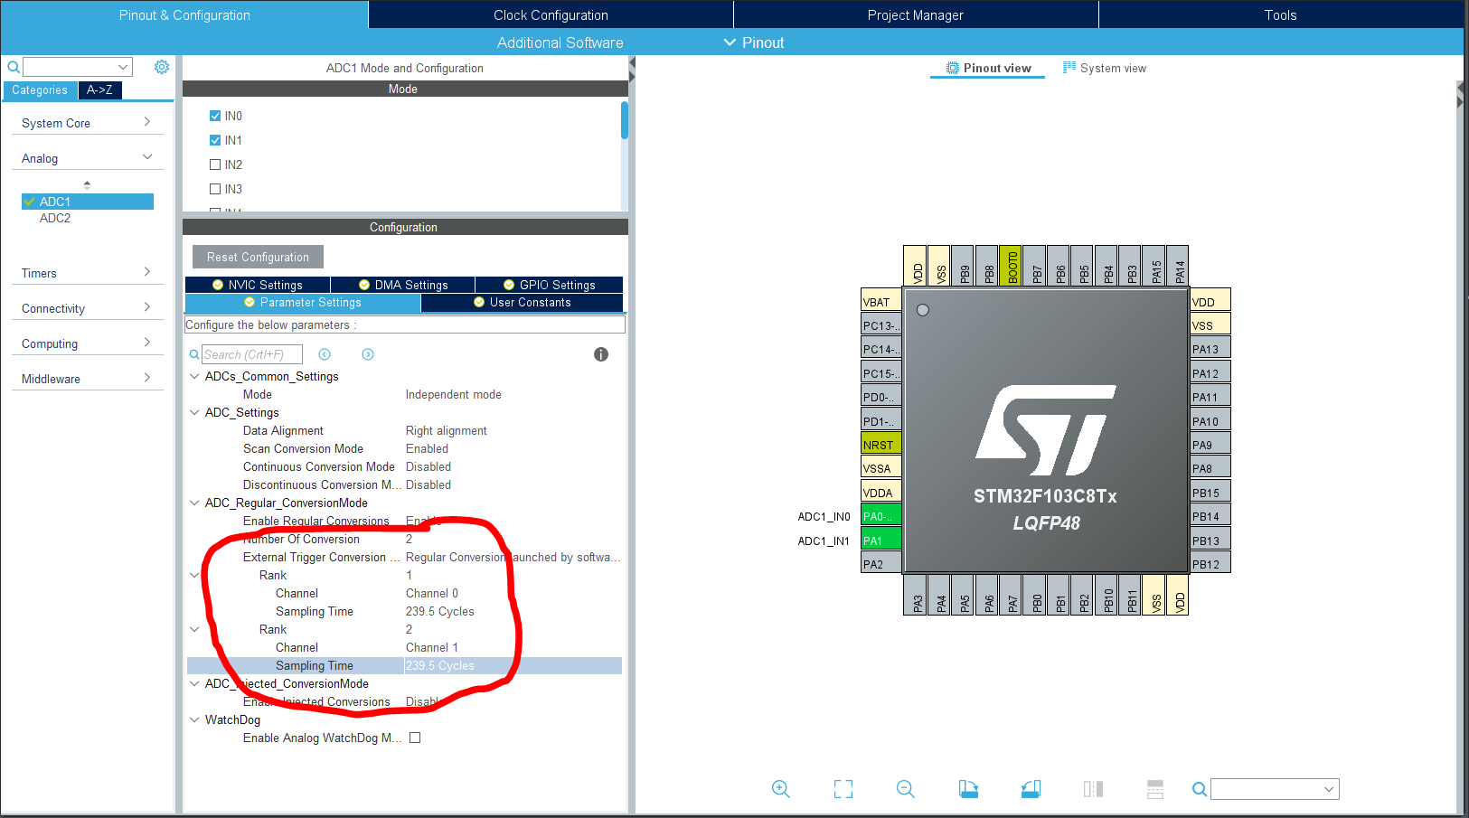Go to previous parameter search result

(325, 354)
